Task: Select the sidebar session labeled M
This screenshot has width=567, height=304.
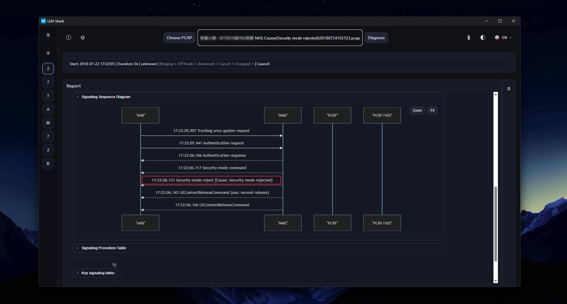Action: (48, 123)
